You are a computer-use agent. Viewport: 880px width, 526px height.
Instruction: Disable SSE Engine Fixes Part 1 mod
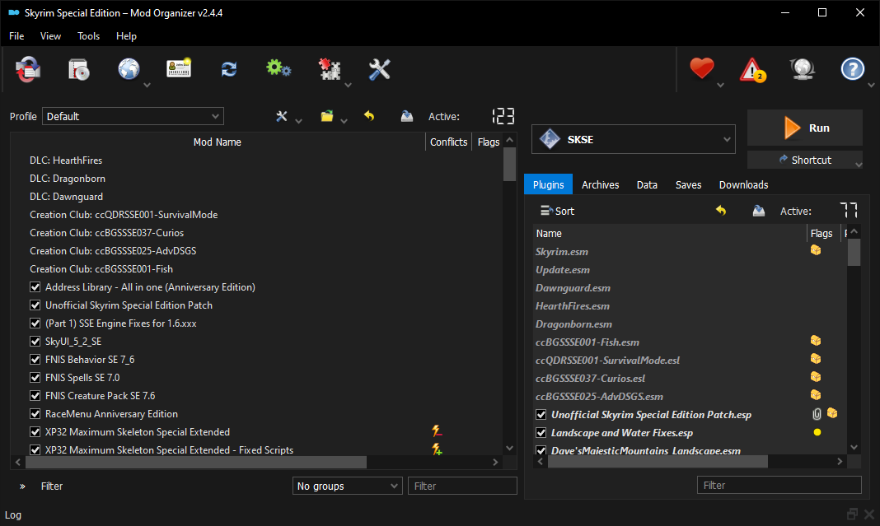click(x=35, y=323)
